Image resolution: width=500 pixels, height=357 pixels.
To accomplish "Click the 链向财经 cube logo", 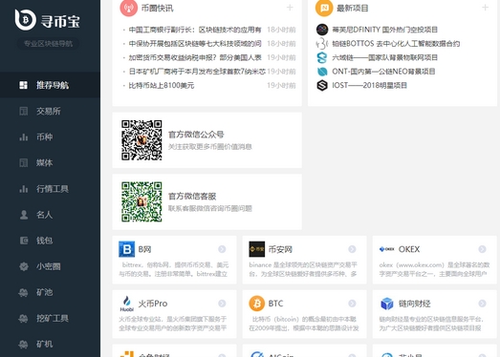I will (387, 304).
